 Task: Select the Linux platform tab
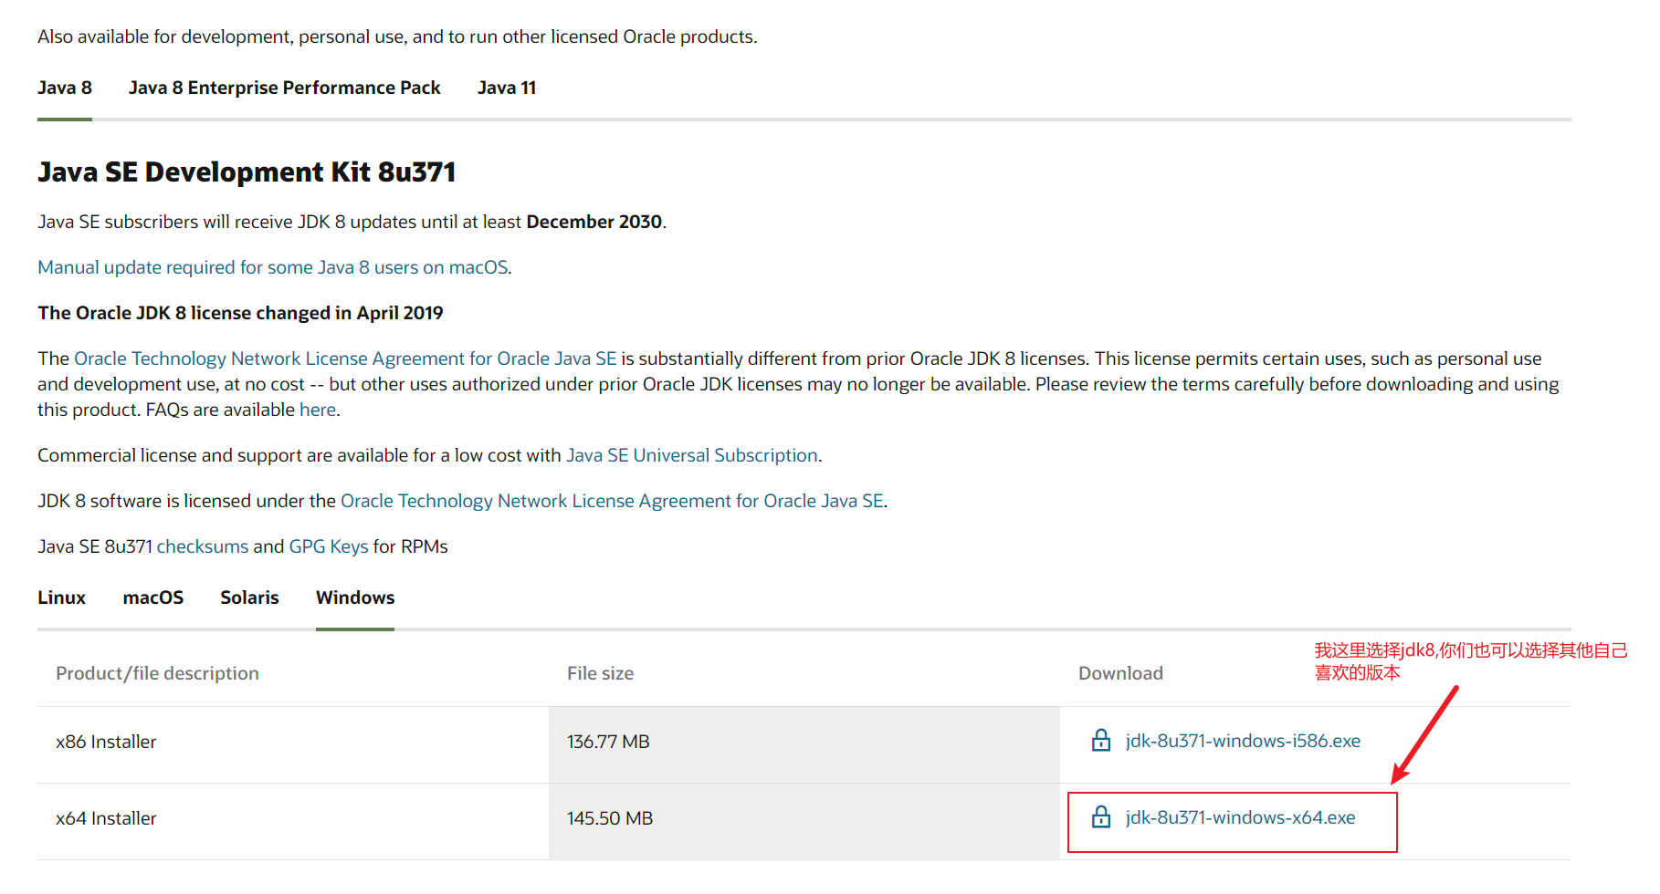click(x=61, y=598)
